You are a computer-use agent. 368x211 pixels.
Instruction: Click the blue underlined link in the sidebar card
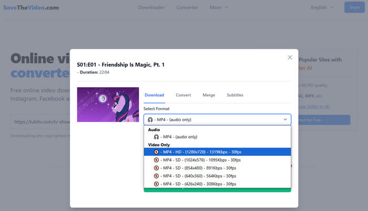(x=314, y=107)
